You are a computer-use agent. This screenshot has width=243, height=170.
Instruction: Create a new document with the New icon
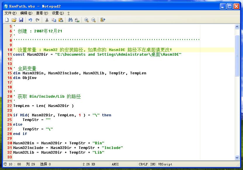coord(7,20)
